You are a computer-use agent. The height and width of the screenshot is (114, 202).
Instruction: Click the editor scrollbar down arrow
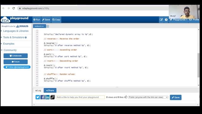click(x=199, y=85)
